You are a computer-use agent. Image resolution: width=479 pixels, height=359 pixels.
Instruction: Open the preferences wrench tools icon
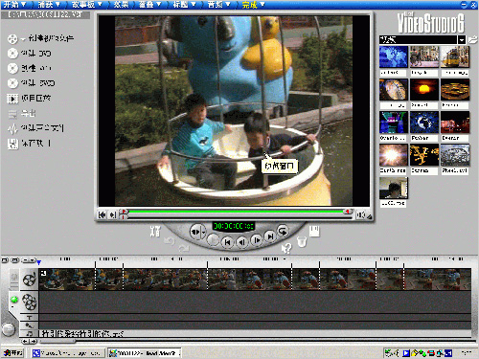(x=155, y=231)
